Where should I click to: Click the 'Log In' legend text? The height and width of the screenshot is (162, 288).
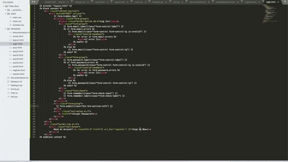(x=104, y=21)
